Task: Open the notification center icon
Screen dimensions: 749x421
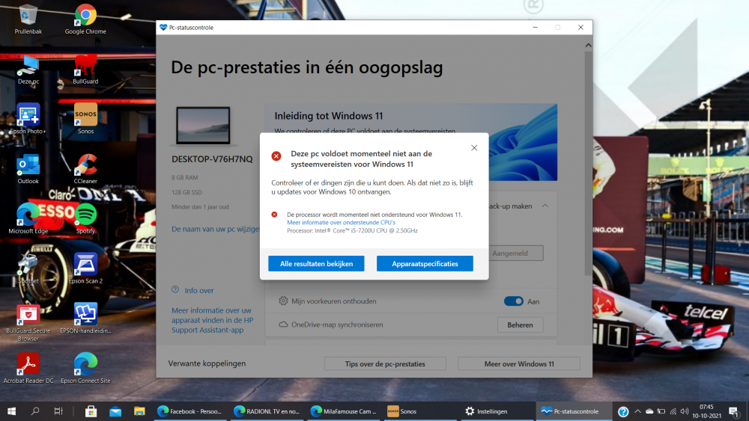Action: pyautogui.click(x=734, y=411)
